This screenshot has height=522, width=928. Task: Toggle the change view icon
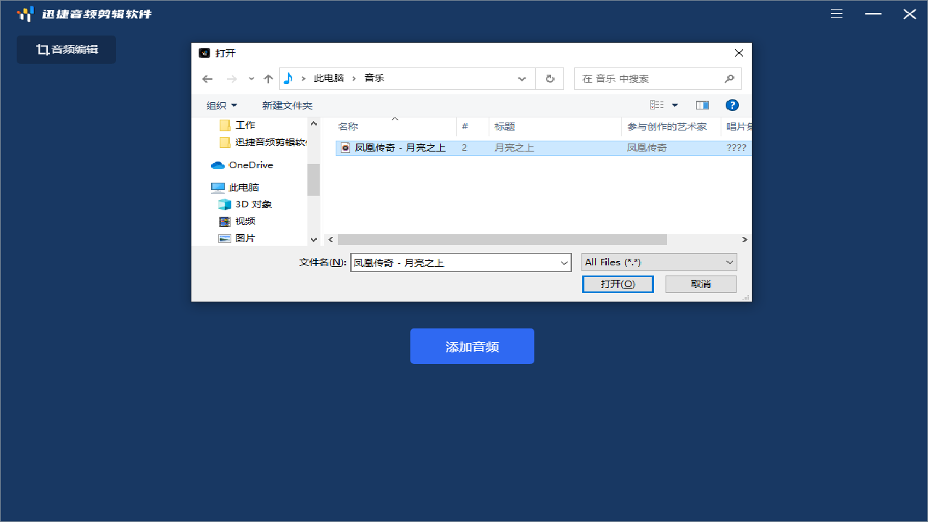tap(658, 105)
